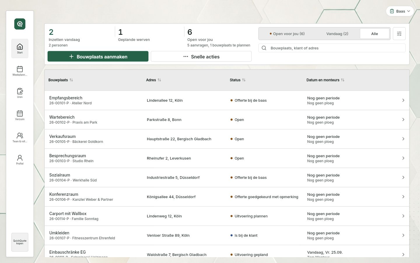The image size is (420, 263).
Task: Click the Open voor jou summary stat
Action: pos(219,38)
